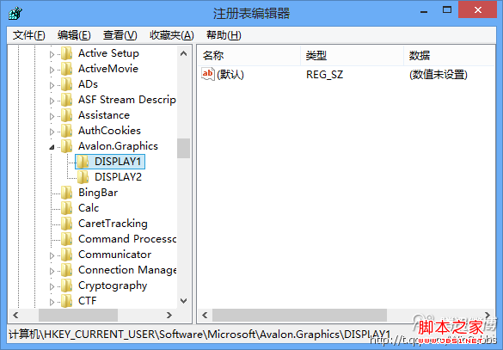Open the 查看(V) menu
The width and height of the screenshot is (503, 350).
pos(120,35)
